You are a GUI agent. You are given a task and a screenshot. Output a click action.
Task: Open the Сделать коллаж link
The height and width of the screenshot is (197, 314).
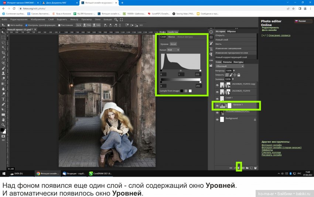[271, 153]
